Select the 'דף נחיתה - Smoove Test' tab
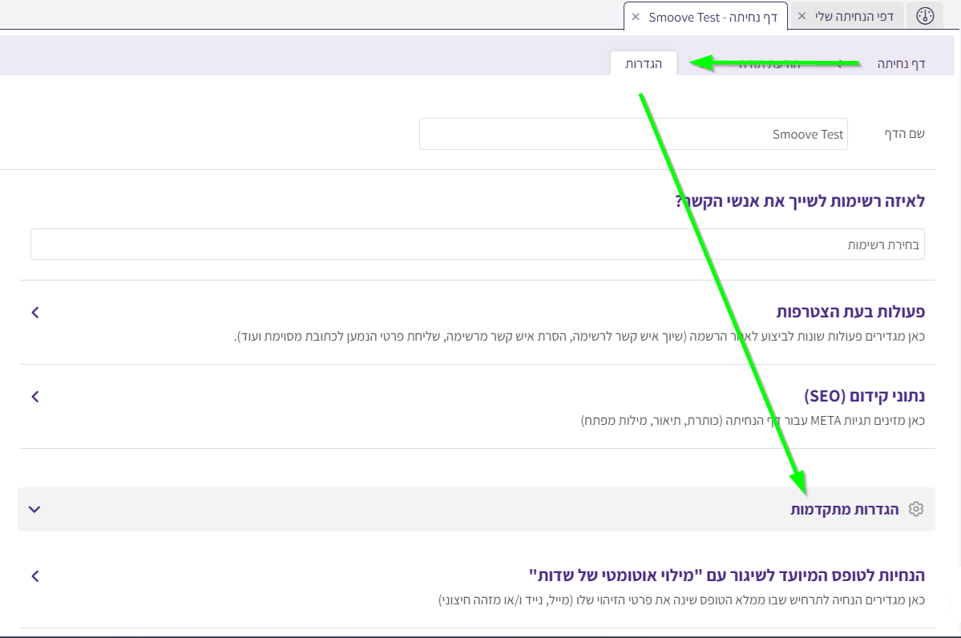This screenshot has width=961, height=638. point(707,17)
